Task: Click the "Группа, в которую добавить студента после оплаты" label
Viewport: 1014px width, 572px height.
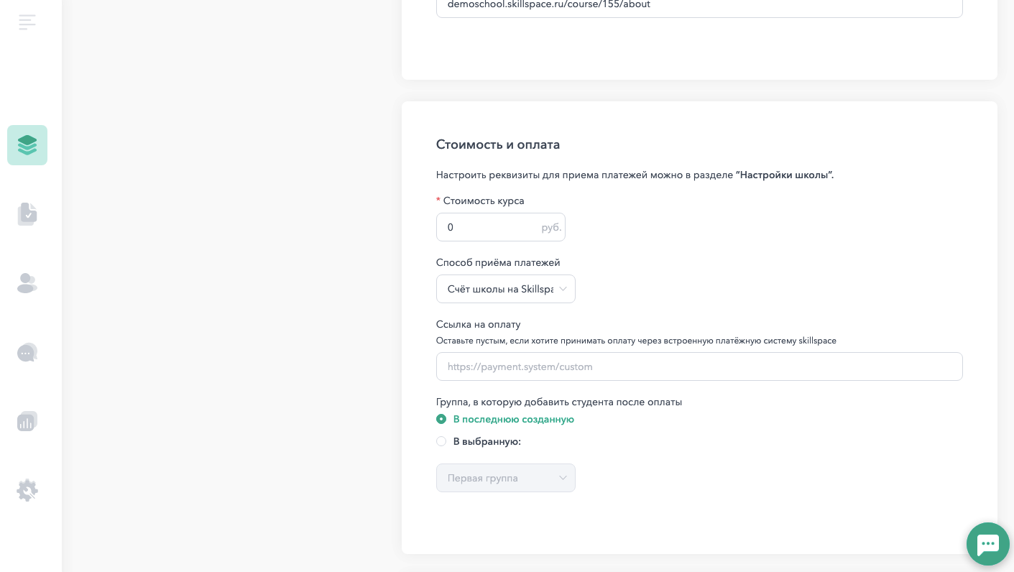Action: [x=559, y=402]
